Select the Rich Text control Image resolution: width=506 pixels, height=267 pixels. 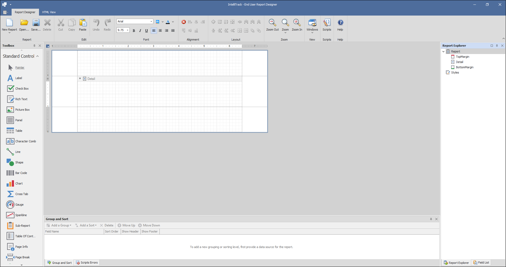(x=21, y=99)
